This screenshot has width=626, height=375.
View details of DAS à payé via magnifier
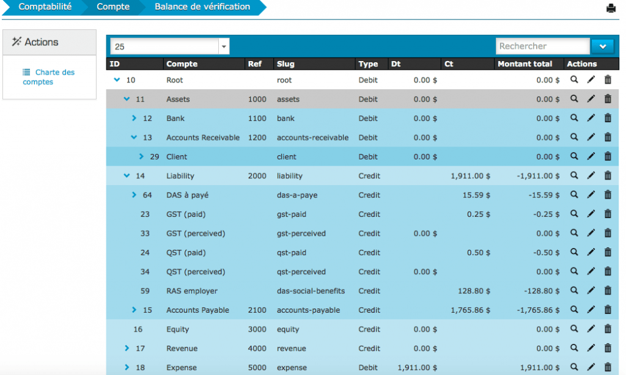click(x=573, y=195)
